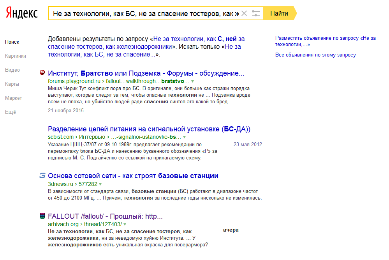The height and width of the screenshot is (260, 389).
Task: Click the playground.ru forum result favicon
Action: tap(43, 73)
